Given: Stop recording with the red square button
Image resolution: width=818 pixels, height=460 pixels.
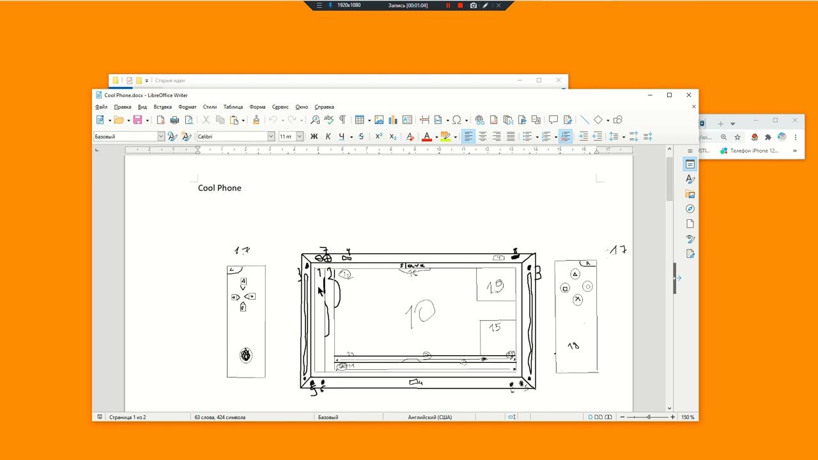Looking at the screenshot, I should tap(460, 5).
